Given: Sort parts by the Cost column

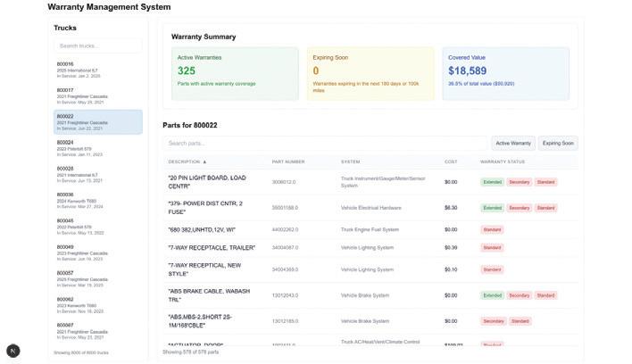Looking at the screenshot, I should 451,161.
